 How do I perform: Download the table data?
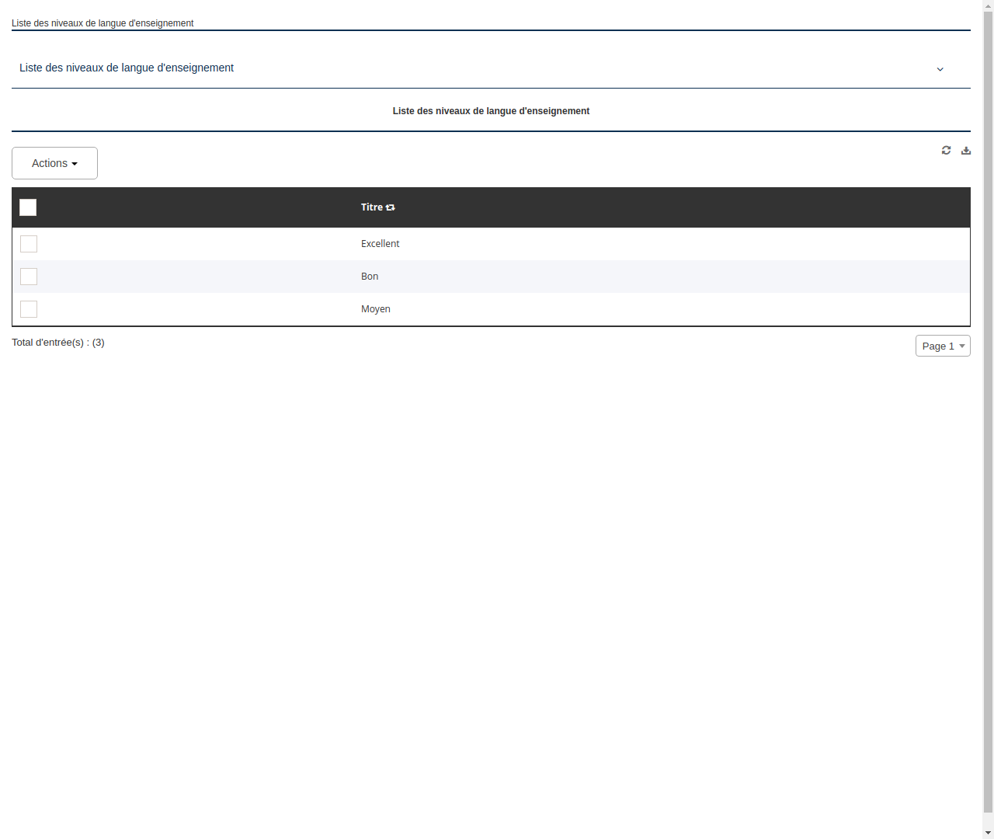coord(966,150)
